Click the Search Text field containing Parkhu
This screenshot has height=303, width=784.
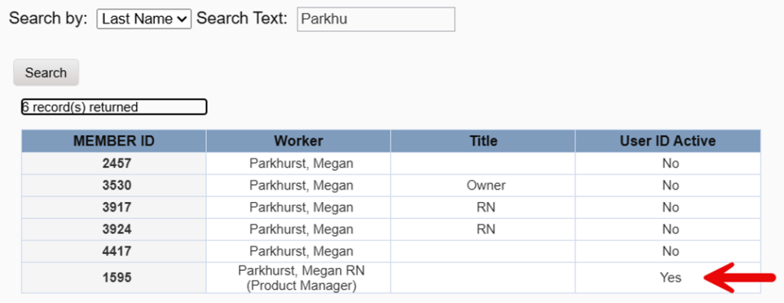376,19
